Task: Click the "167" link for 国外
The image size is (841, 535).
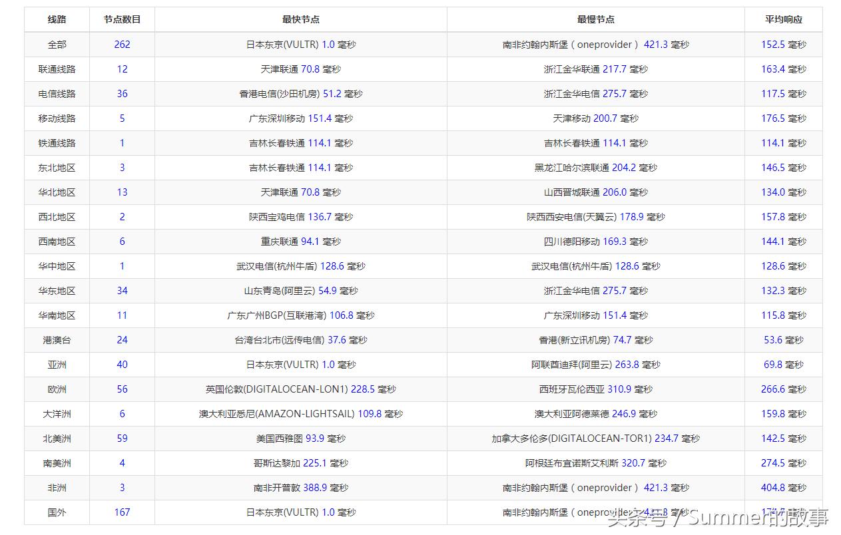Action: pos(122,512)
